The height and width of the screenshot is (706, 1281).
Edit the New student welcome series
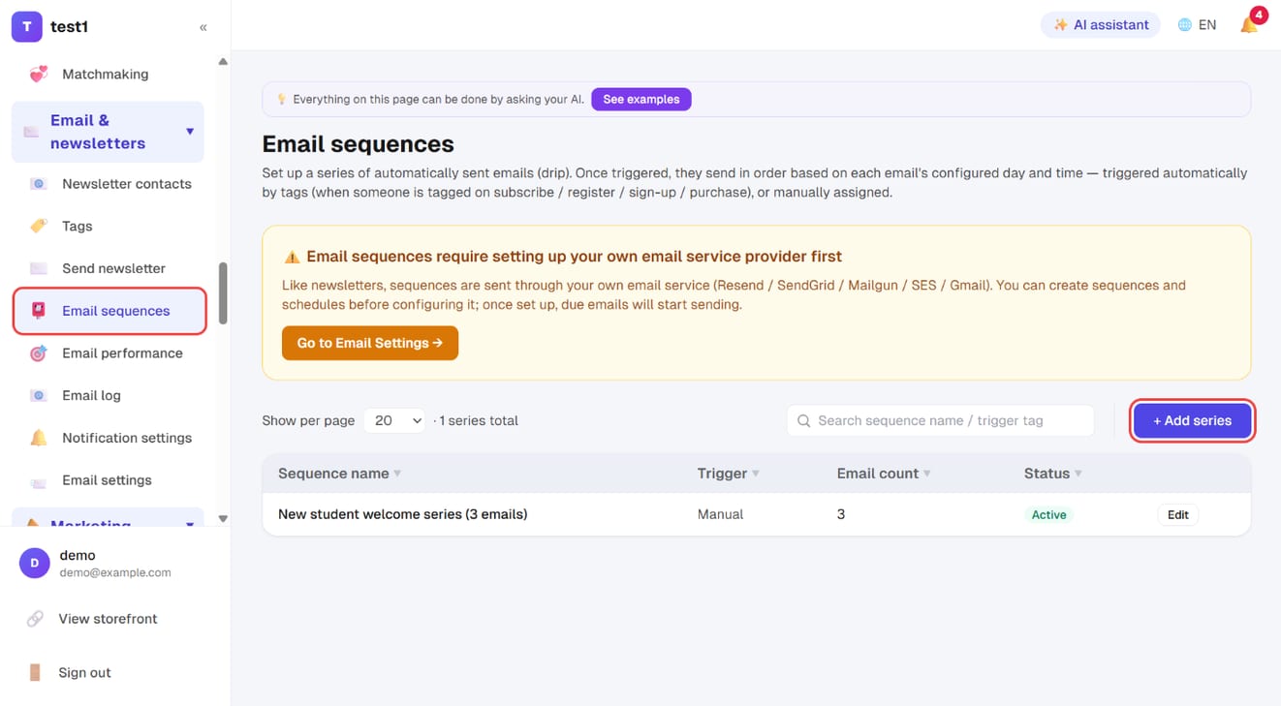coord(1178,515)
